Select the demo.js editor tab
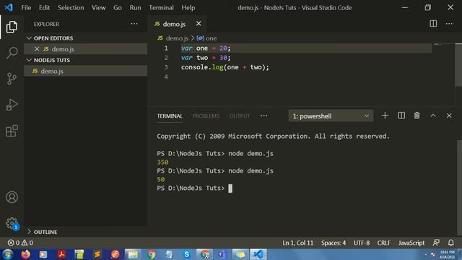 pyautogui.click(x=178, y=24)
